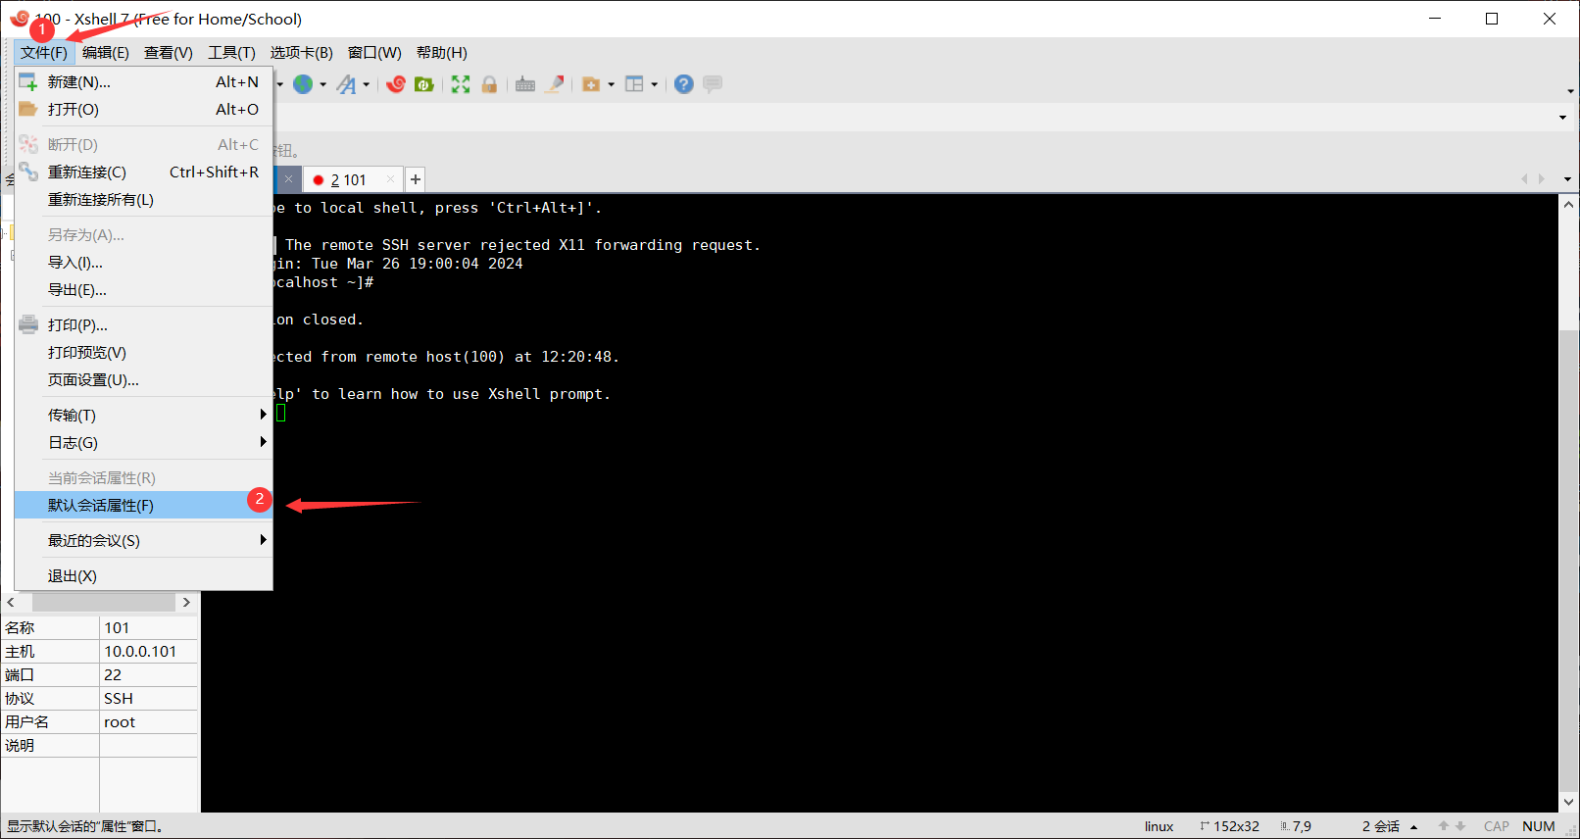1580x839 pixels.
Task: Open help with the blue question mark icon
Action: [x=684, y=84]
